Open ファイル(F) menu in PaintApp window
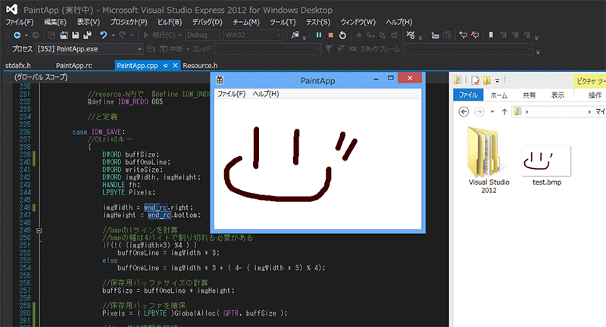 tap(231, 94)
